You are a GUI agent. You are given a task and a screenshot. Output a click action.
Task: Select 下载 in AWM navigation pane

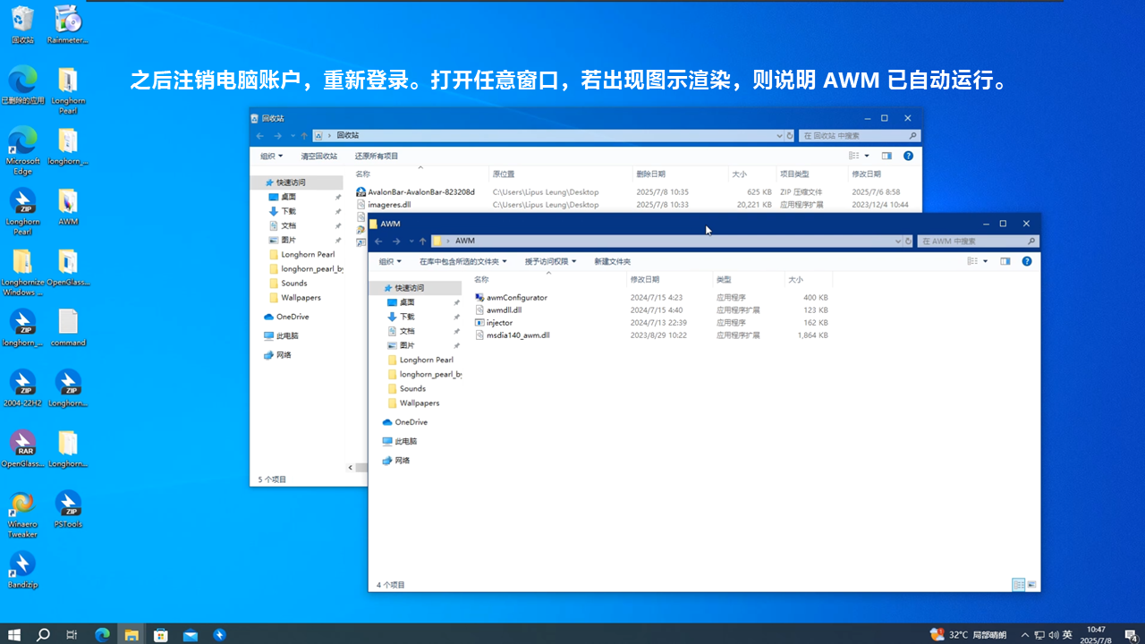point(407,317)
